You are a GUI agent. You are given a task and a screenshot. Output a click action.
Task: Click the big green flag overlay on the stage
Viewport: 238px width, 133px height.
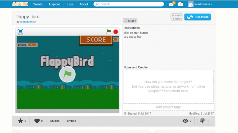click(x=67, y=74)
